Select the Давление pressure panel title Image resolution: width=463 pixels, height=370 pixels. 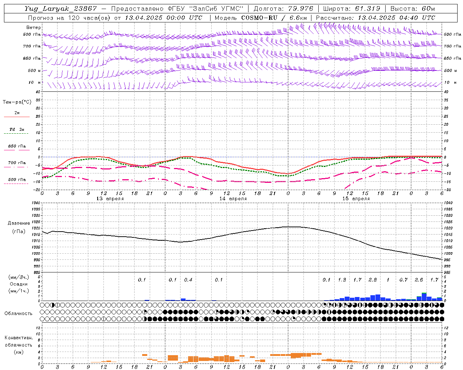[19, 223]
